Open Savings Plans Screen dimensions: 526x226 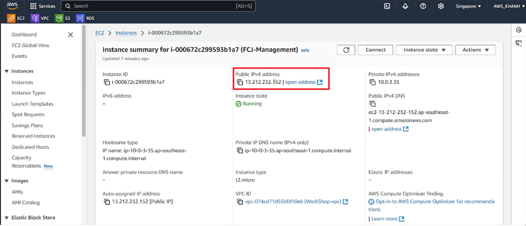click(x=27, y=125)
